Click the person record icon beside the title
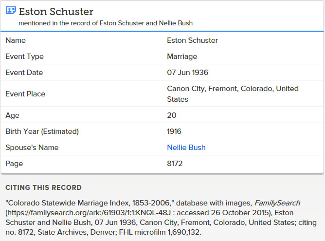Viewport: 325px width, 241px height. (10, 11)
